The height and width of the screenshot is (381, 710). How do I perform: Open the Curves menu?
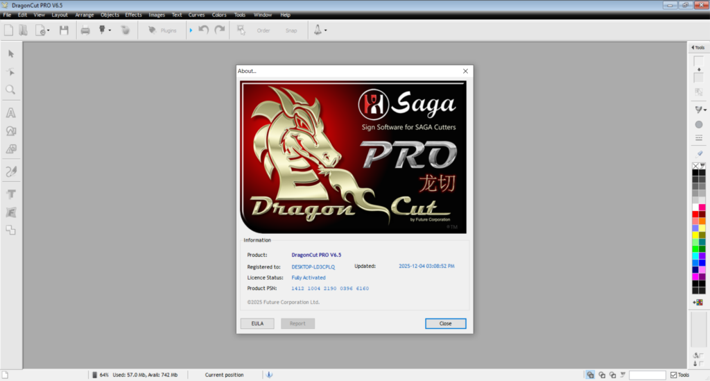point(196,15)
